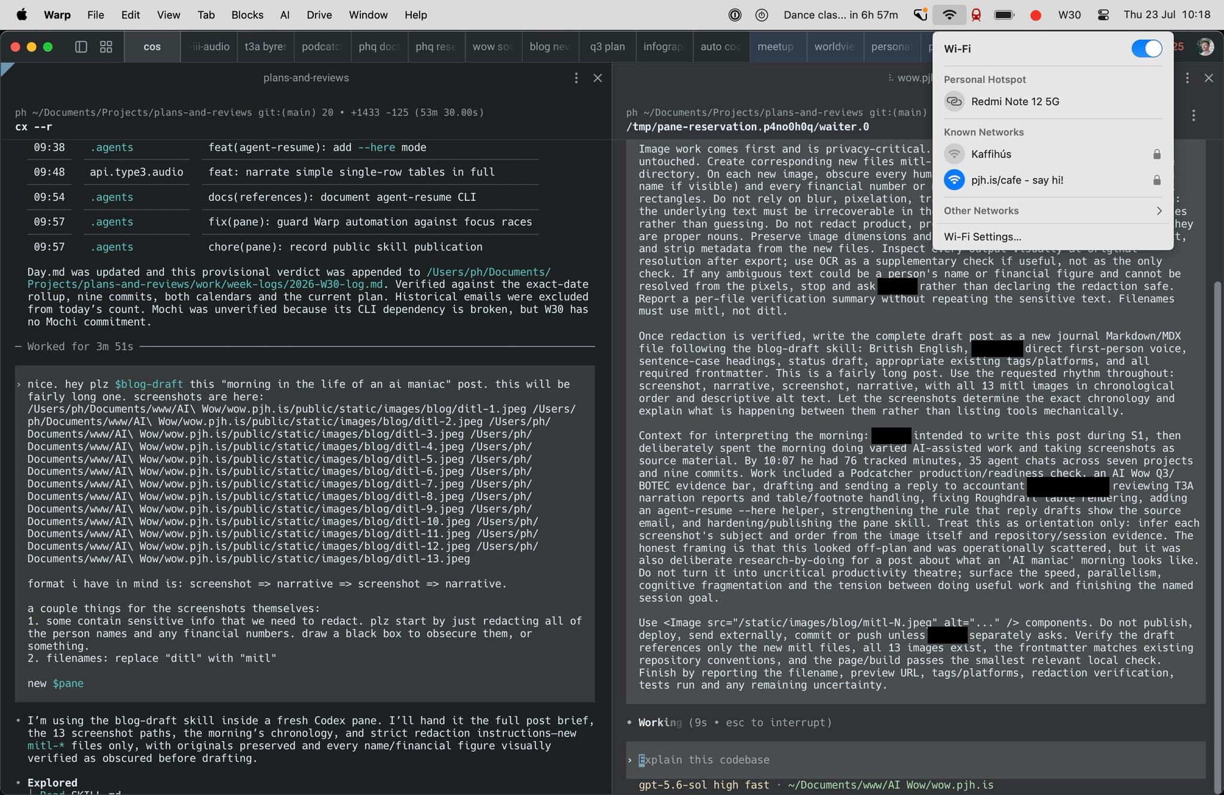Select the api.type3.audio table cell
The image size is (1224, 795).
point(136,172)
